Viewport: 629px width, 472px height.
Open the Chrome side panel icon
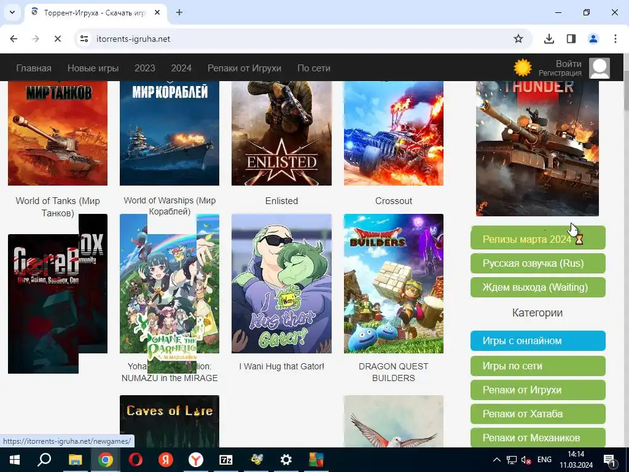coord(571,39)
